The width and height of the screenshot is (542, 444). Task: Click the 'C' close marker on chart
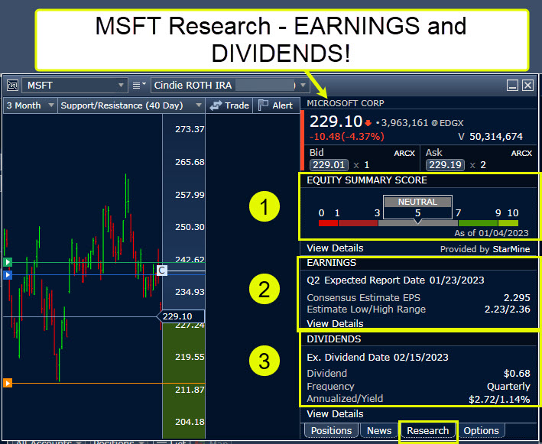161,270
